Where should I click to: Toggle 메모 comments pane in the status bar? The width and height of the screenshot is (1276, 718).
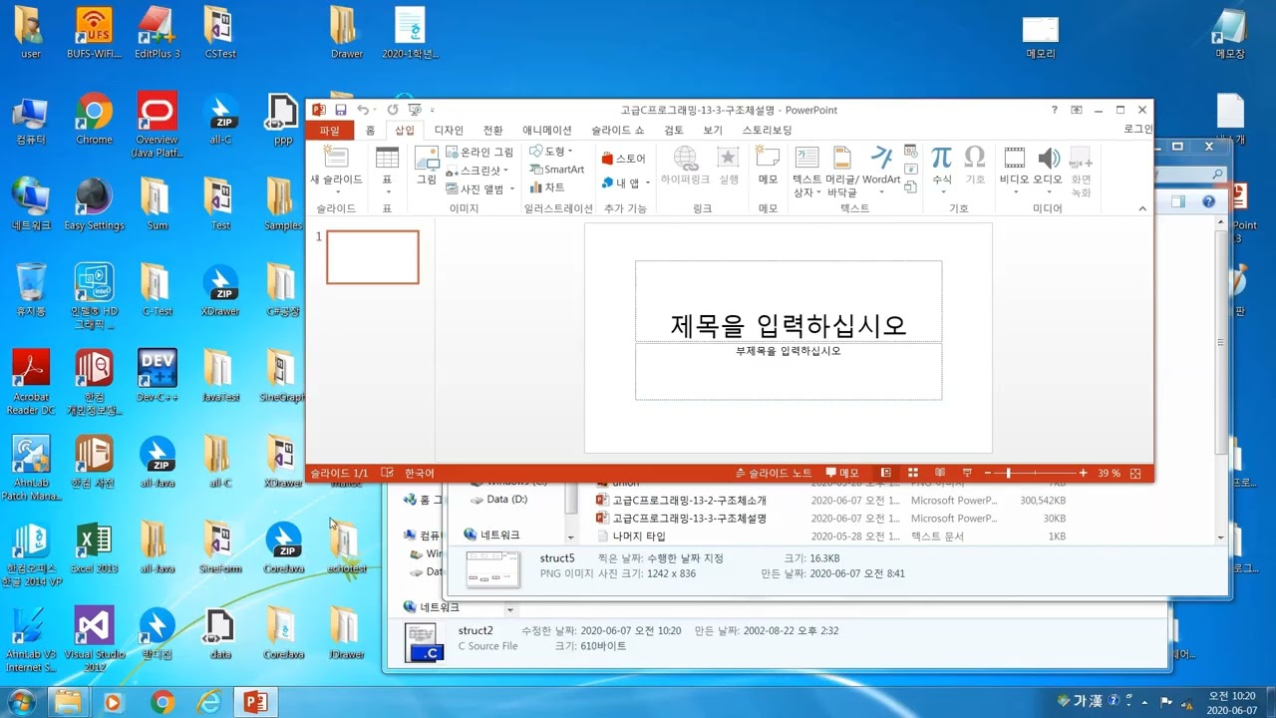pyautogui.click(x=842, y=473)
